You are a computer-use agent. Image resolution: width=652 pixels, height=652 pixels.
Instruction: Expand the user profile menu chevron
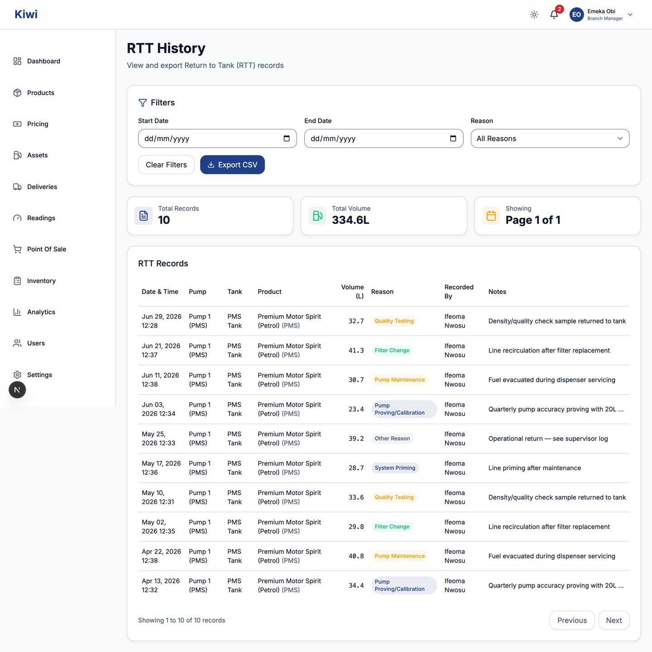[630, 14]
